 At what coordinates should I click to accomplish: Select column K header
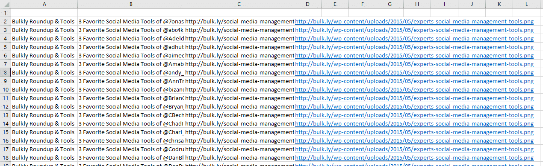pyautogui.click(x=499, y=4)
